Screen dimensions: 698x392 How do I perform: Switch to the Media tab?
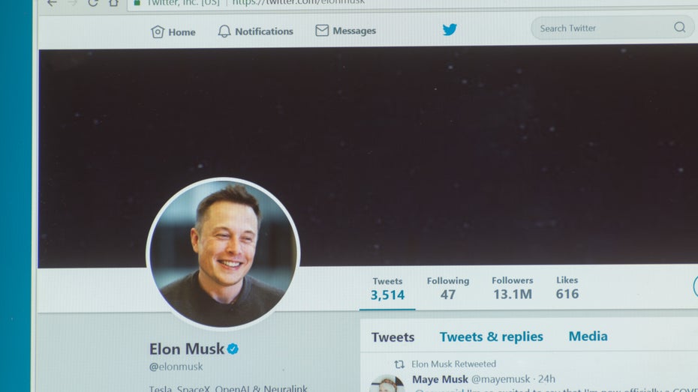coord(588,336)
